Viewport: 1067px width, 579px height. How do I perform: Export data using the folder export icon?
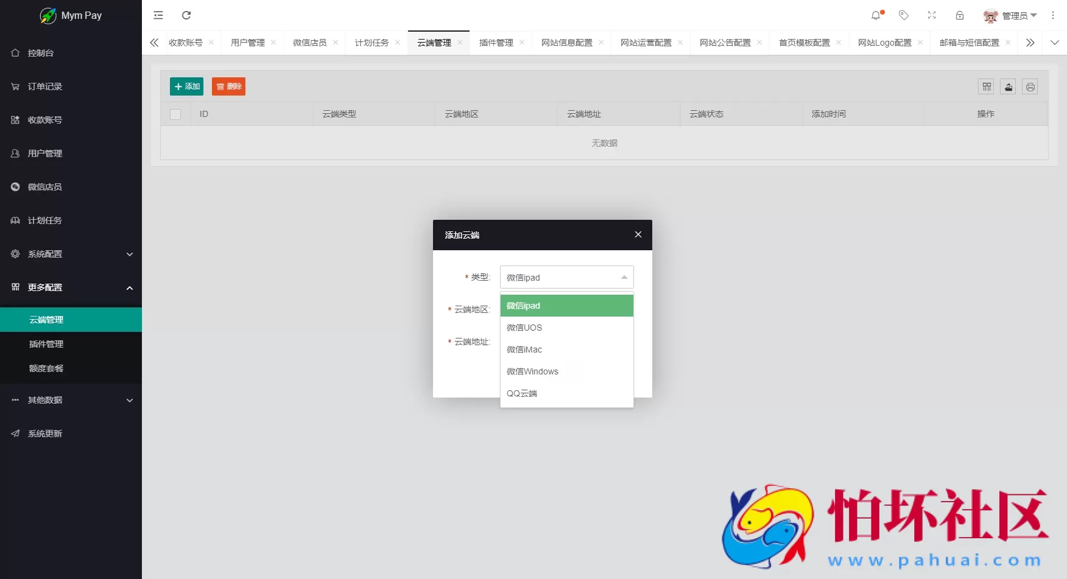[1008, 86]
